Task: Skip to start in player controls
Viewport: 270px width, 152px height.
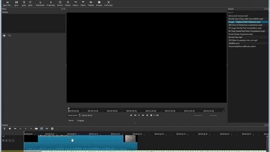Action: click(x=131, y=115)
